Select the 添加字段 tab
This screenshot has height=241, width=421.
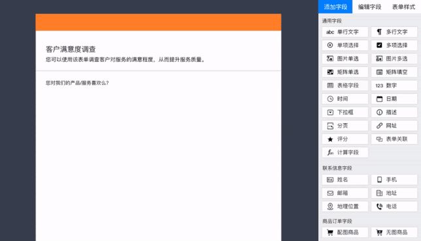335,7
